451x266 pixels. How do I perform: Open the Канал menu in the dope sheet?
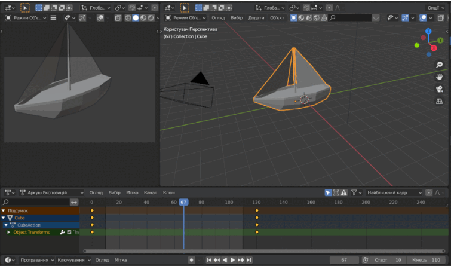click(151, 192)
